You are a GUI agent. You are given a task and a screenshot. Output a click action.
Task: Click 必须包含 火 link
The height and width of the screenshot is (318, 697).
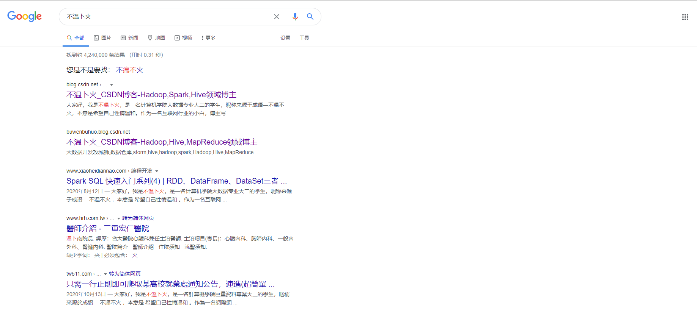(x=135, y=255)
